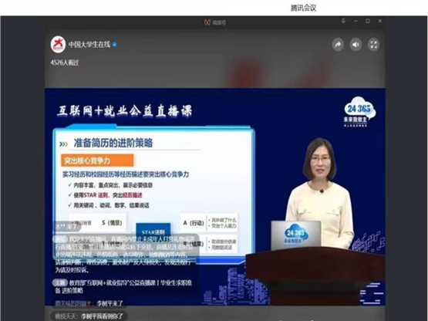This screenshot has width=428, height=321.
Task: Click the 李树平来了 join notification
Action: click(110, 303)
